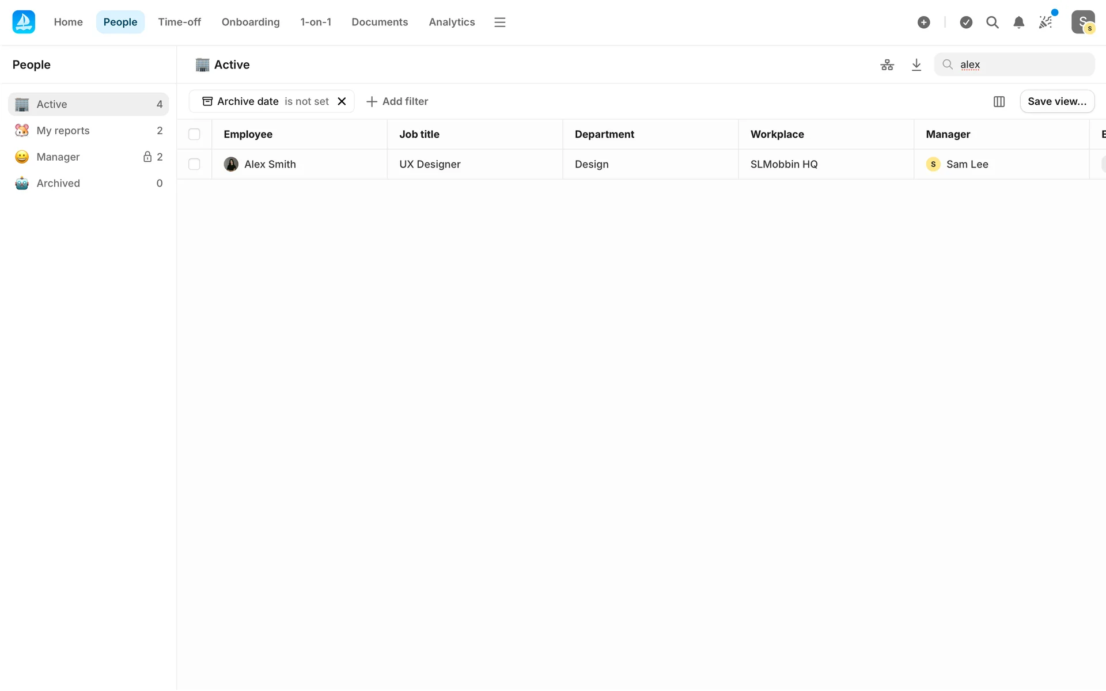Screen dimensions: 1106x691
Task: Go to the Analytics tab
Action: pos(452,22)
